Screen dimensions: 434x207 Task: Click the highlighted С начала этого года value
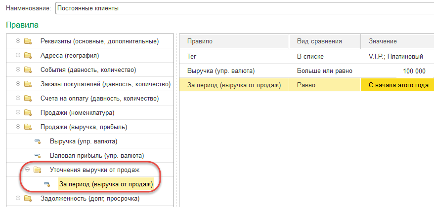(x=397, y=85)
